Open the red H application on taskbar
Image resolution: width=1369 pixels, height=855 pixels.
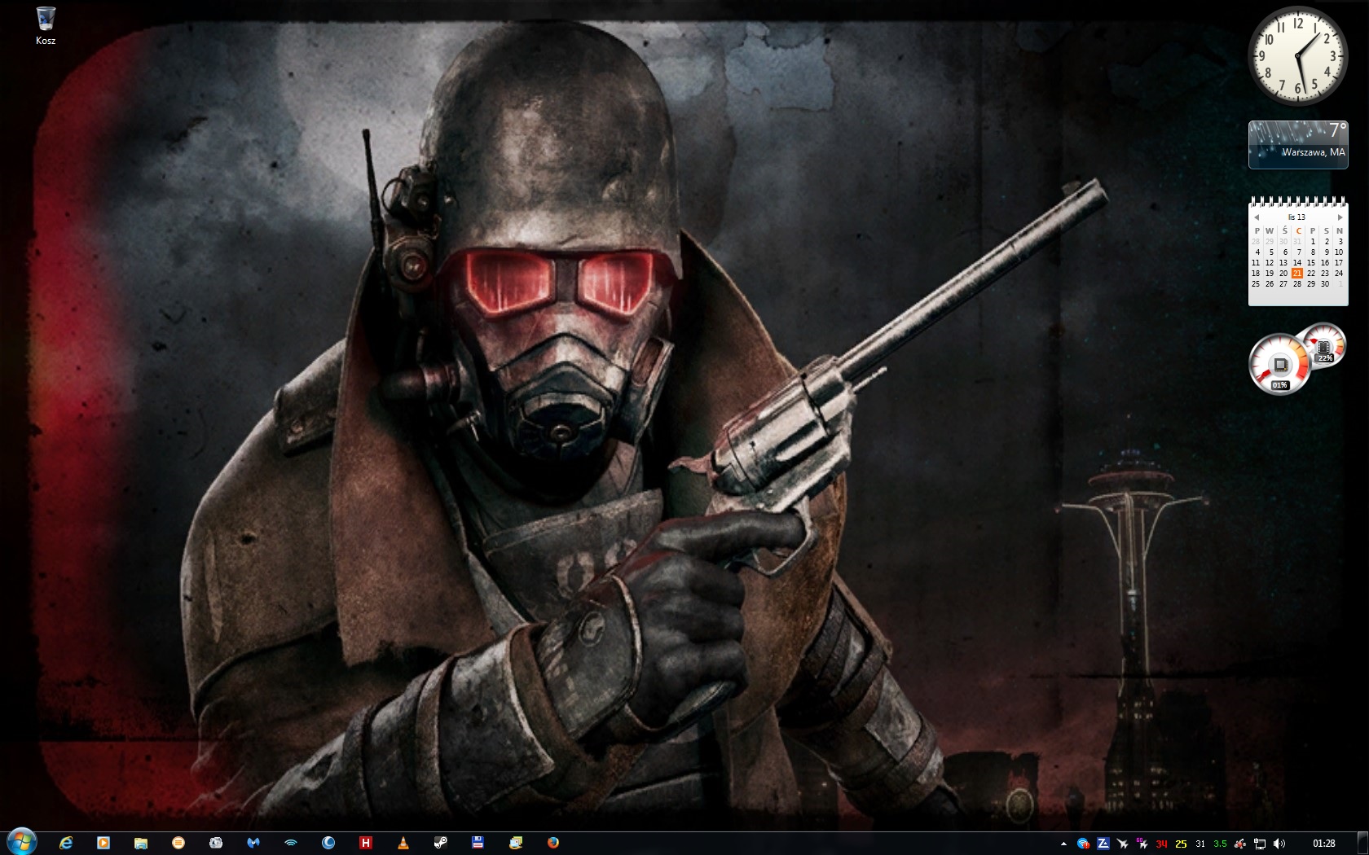pyautogui.click(x=366, y=843)
